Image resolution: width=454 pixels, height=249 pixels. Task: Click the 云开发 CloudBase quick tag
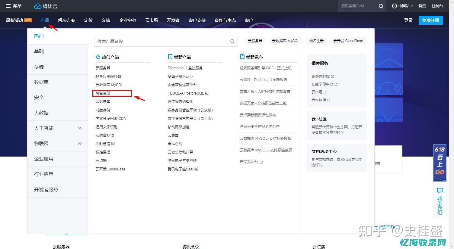[348, 41]
